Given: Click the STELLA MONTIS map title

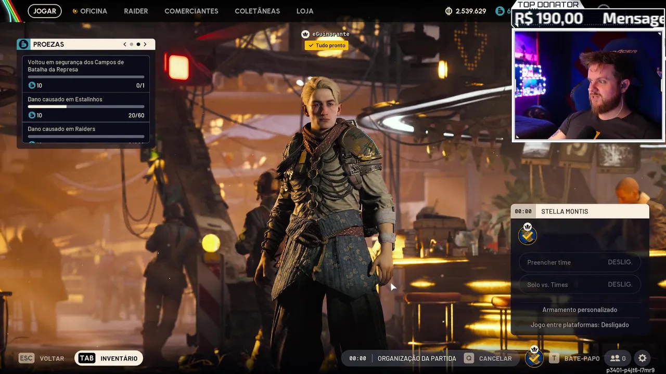Looking at the screenshot, I should [x=565, y=211].
